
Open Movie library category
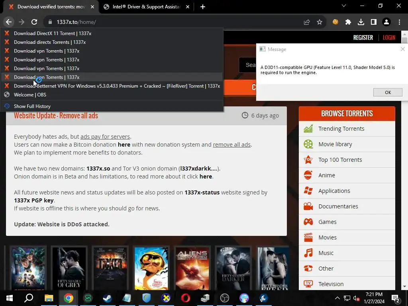(347, 144)
